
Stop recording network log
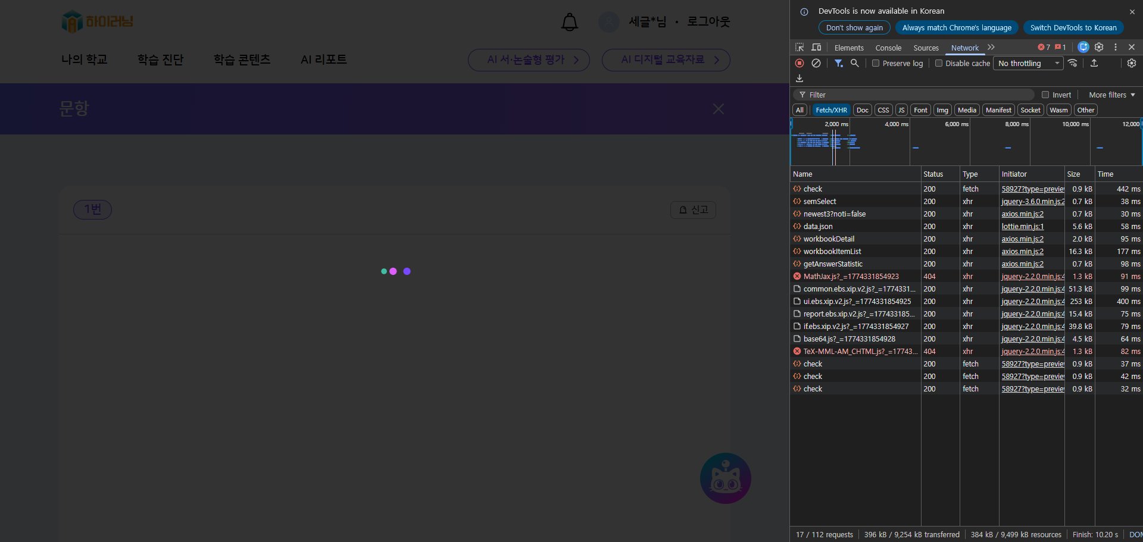[x=800, y=63]
